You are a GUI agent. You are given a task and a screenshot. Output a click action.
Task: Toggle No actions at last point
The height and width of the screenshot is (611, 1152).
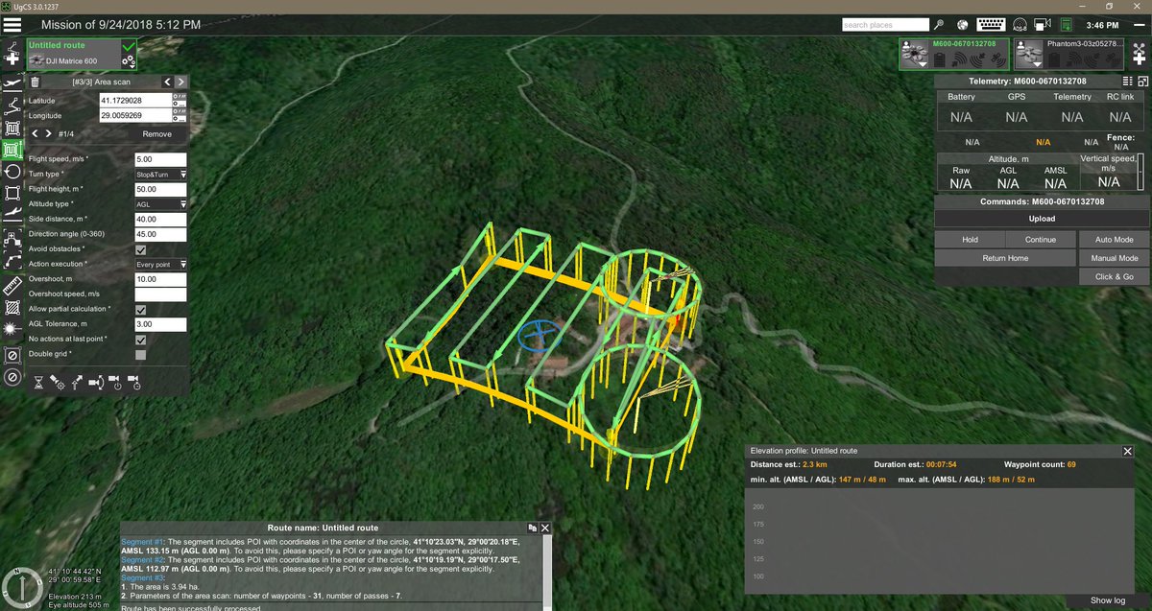[141, 340]
